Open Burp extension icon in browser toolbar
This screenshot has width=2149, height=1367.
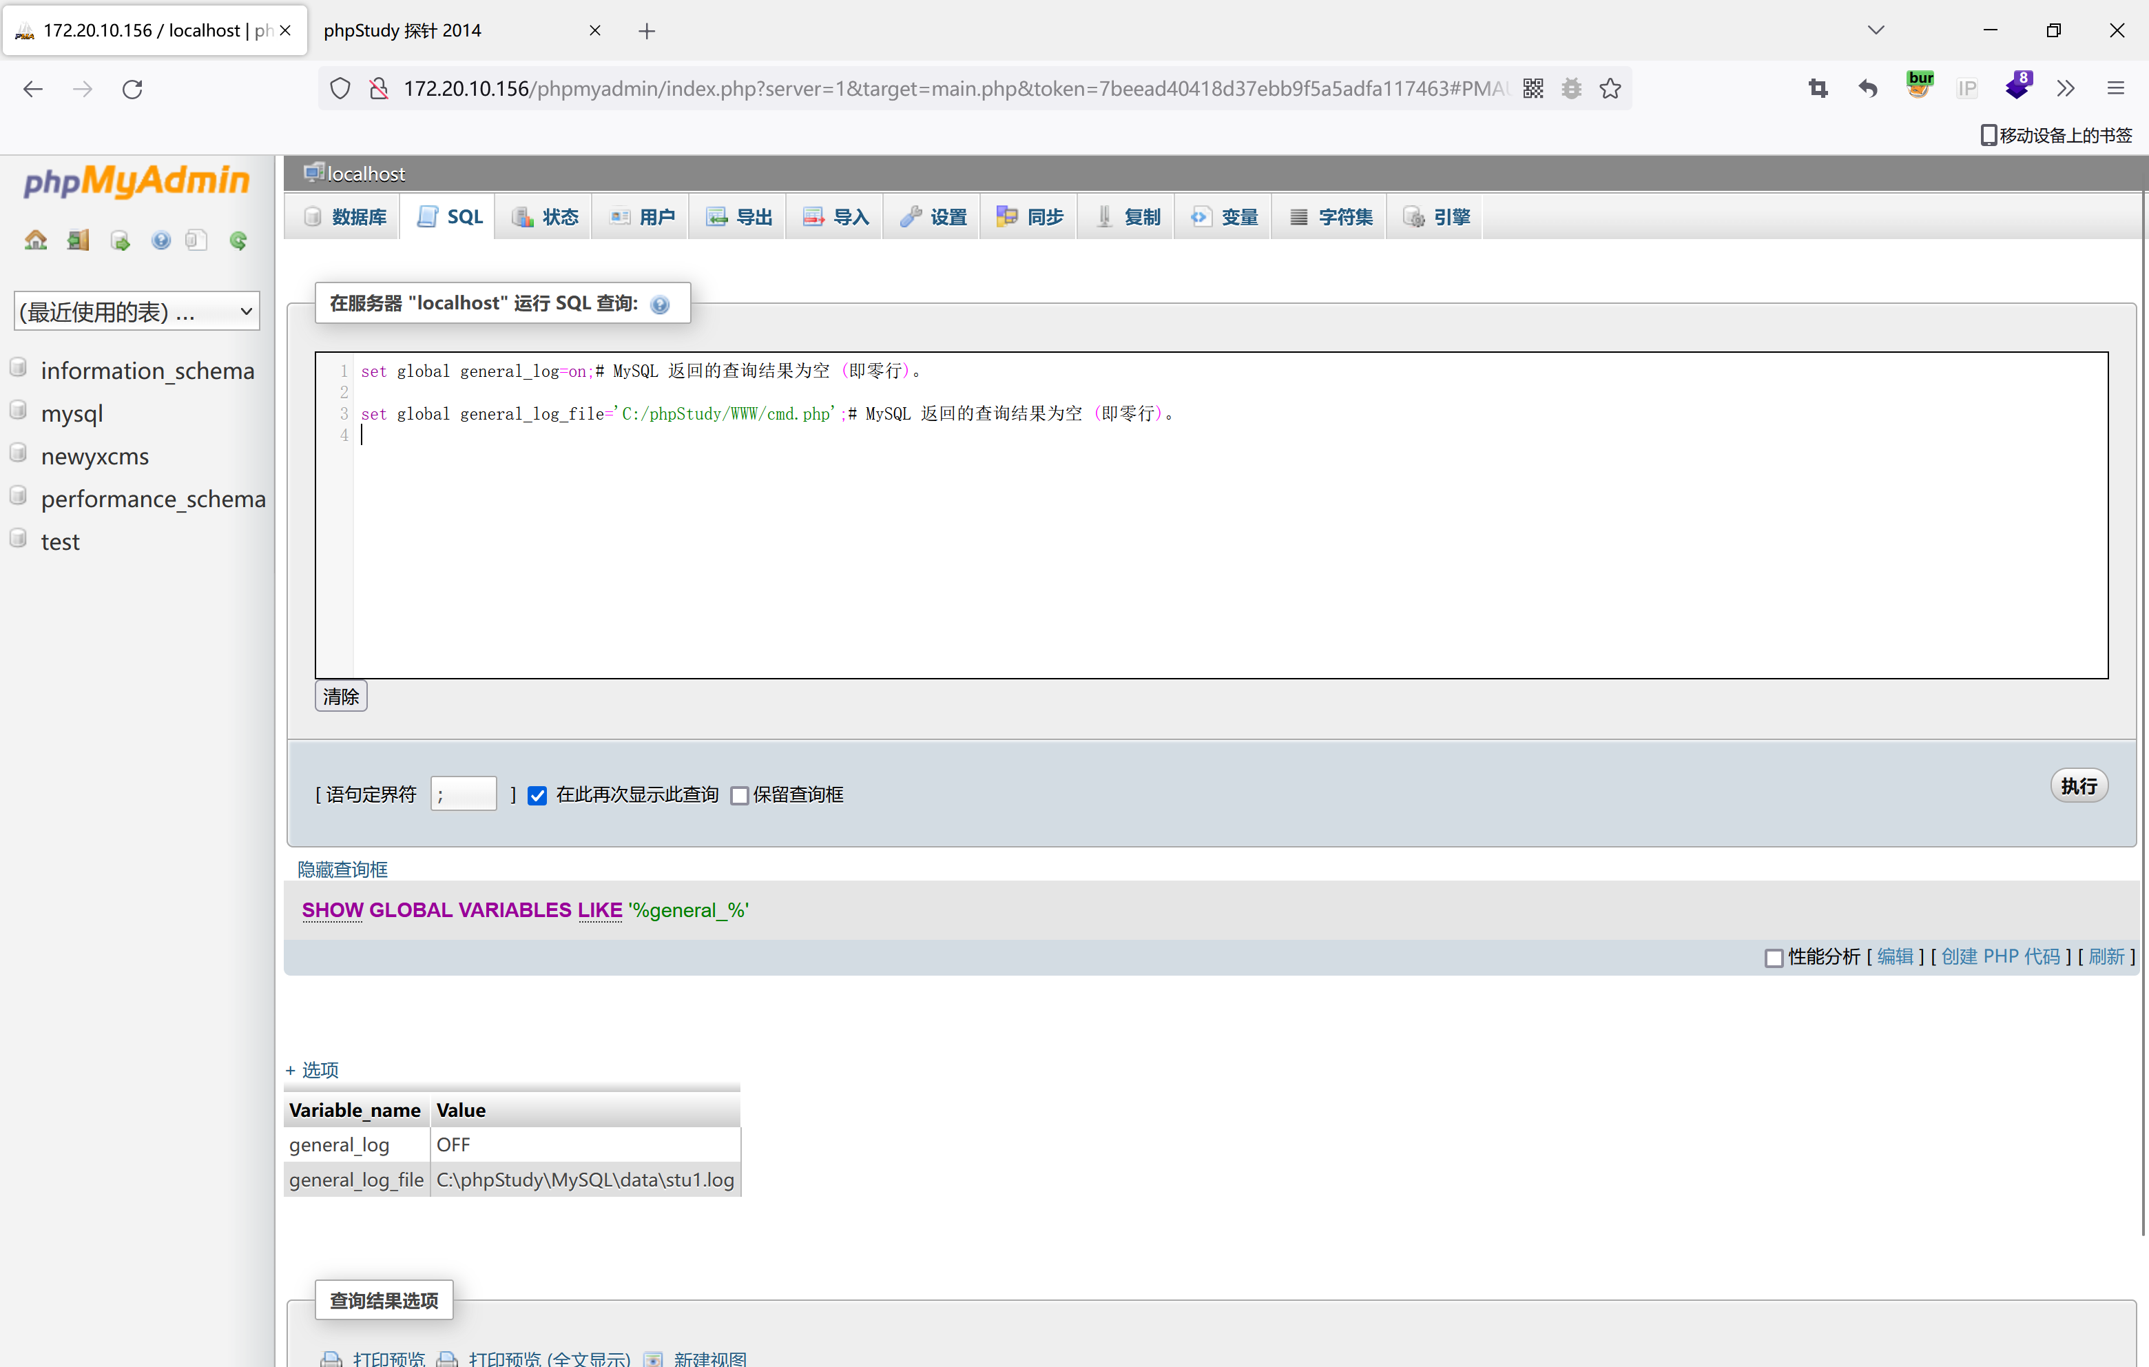click(x=1919, y=88)
